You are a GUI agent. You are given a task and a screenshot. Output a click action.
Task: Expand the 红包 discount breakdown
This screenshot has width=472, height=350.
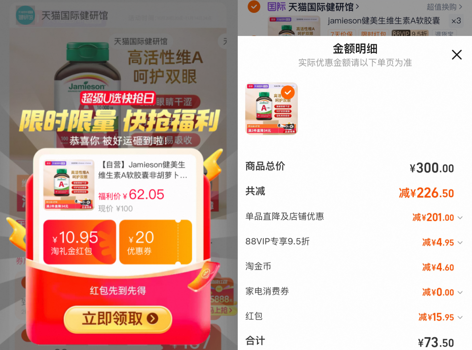(460, 317)
